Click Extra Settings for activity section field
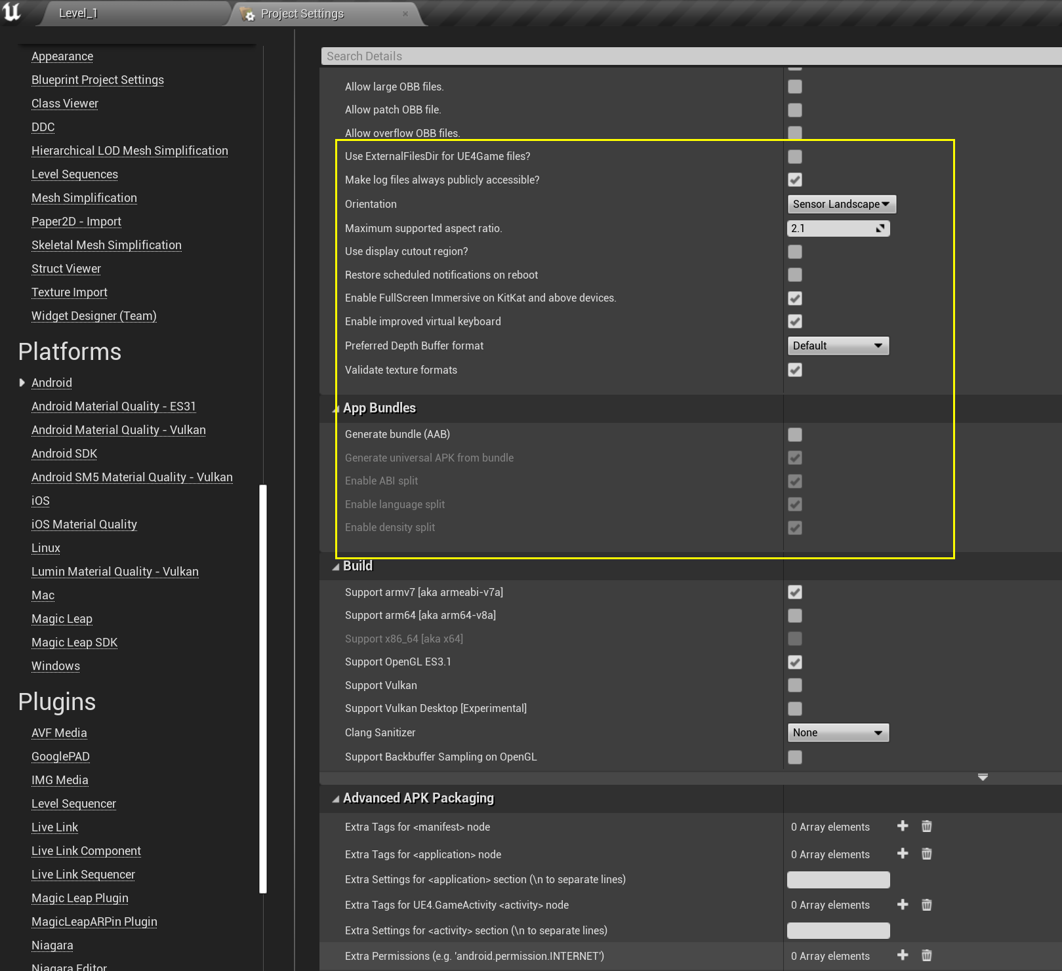 click(838, 931)
